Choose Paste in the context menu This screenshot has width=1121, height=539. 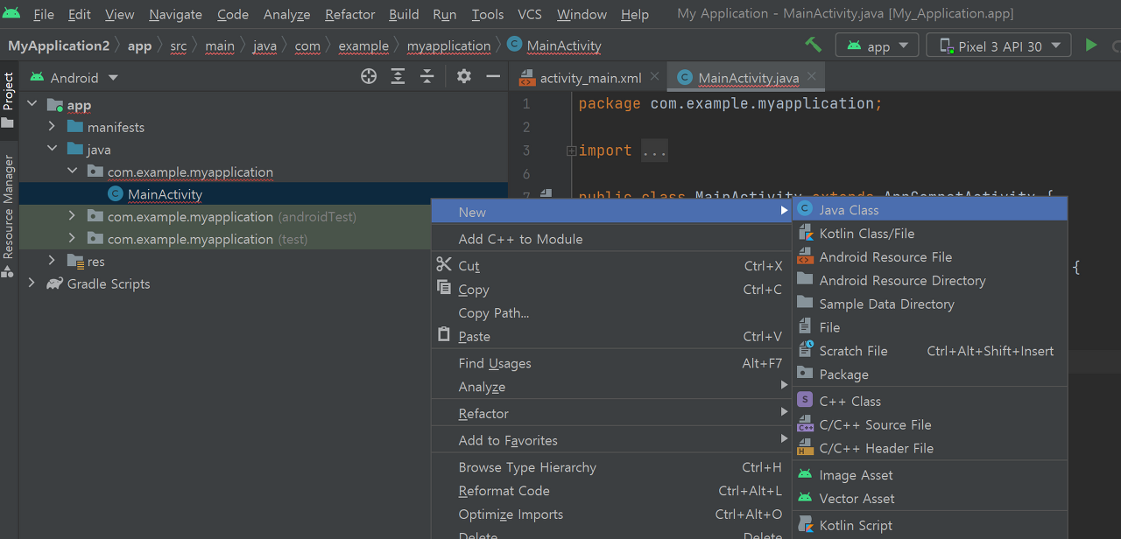coord(611,337)
